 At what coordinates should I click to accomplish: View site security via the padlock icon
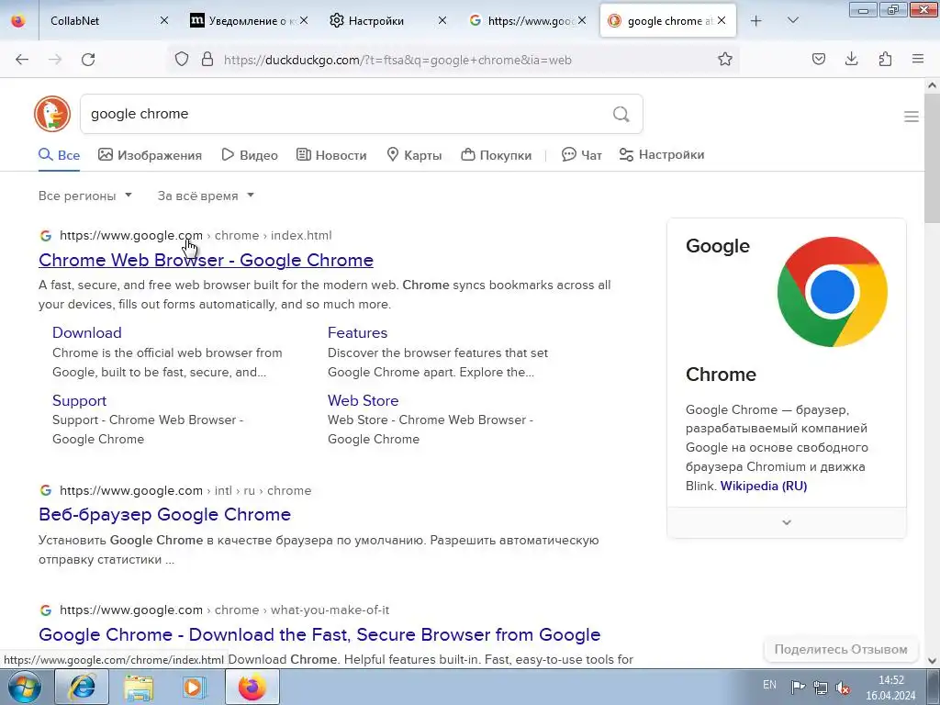click(x=207, y=59)
